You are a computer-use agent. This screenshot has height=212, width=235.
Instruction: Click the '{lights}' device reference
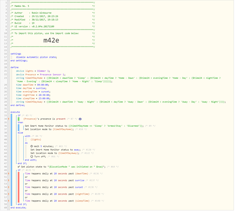coord(36,140)
